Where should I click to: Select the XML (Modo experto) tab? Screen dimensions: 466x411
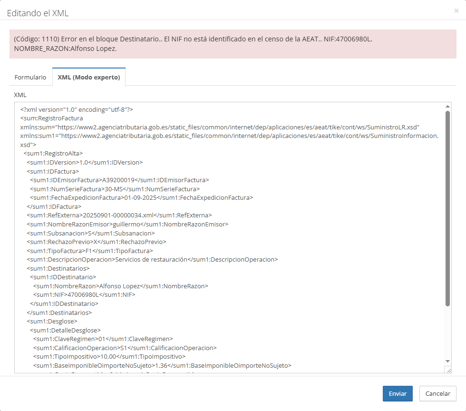click(x=89, y=78)
